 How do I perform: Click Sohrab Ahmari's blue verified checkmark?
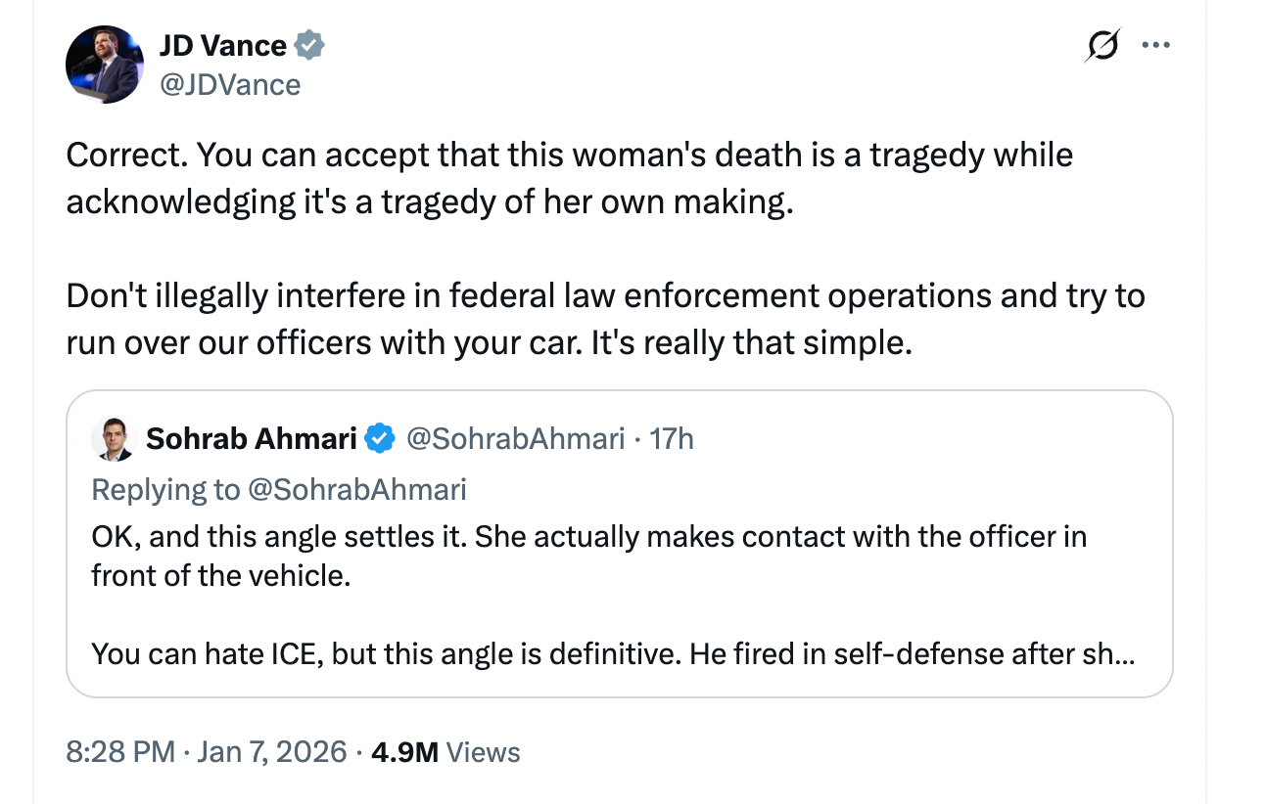(380, 439)
